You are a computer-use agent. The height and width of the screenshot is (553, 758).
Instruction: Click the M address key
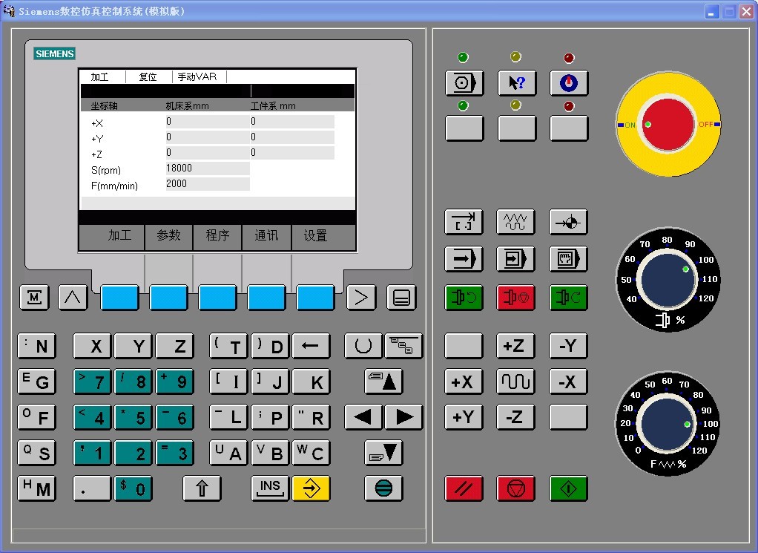[x=37, y=488]
